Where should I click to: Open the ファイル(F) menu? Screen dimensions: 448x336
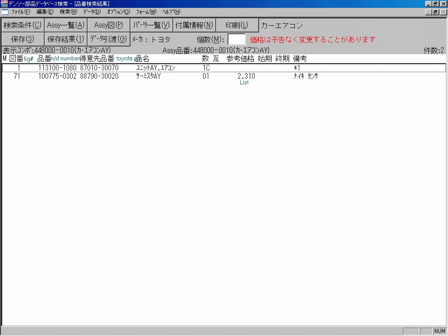point(20,12)
